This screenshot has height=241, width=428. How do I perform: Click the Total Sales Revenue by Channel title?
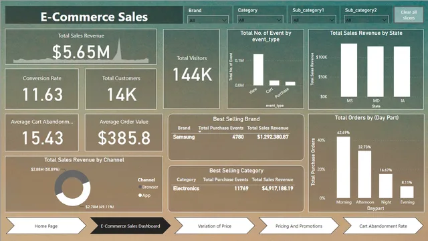click(x=84, y=160)
